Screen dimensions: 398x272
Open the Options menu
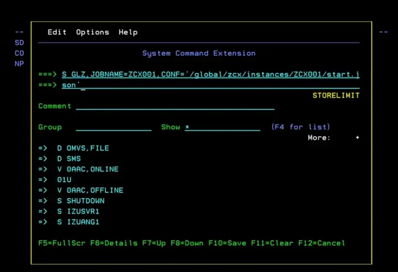93,32
